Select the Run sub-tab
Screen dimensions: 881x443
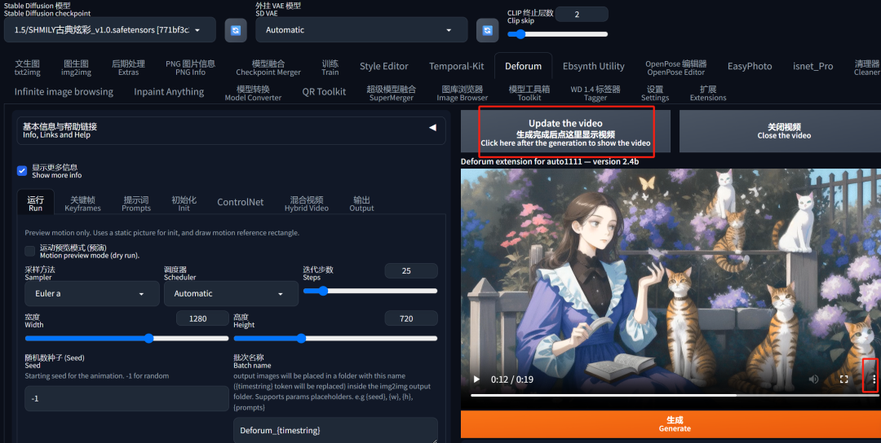[x=35, y=203]
